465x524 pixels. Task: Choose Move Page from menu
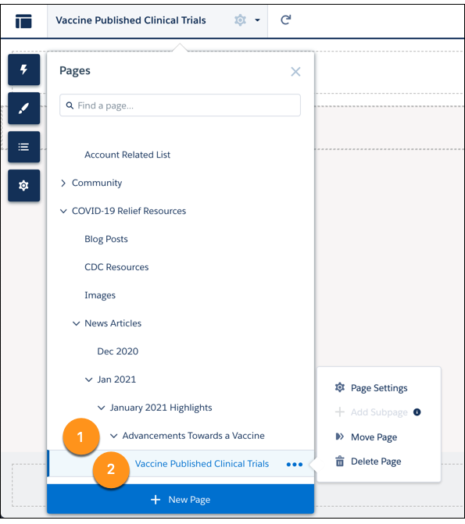[x=374, y=437]
